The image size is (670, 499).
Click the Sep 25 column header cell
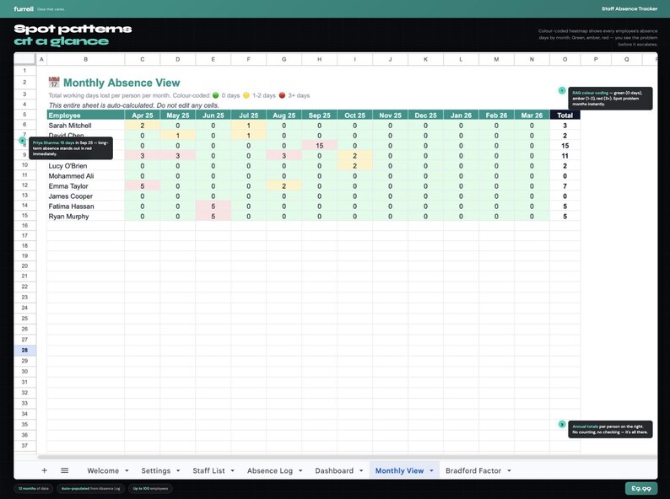(319, 115)
